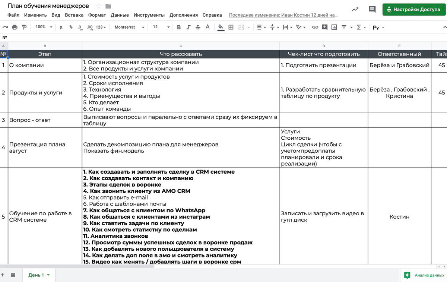Open the Print dialog

[x=14, y=27]
